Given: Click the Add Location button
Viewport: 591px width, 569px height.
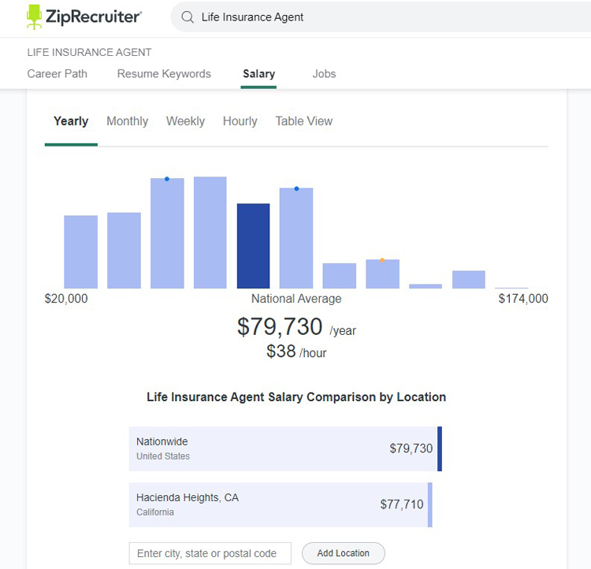Looking at the screenshot, I should (x=344, y=553).
